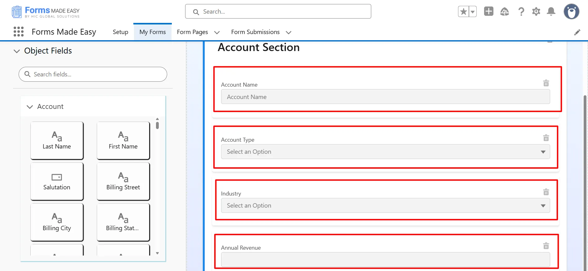This screenshot has width=588, height=271.
Task: Collapse the Account fields group
Action: [x=30, y=107]
